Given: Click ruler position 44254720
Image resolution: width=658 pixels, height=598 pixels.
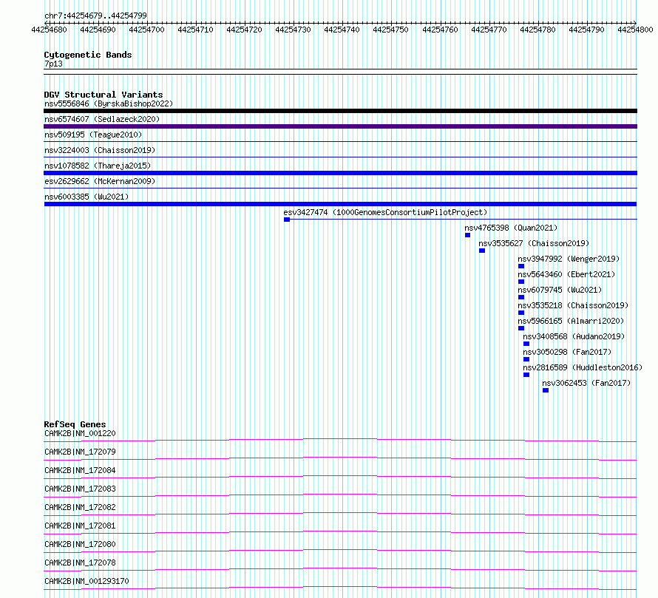Looking at the screenshot, I should [244, 30].
